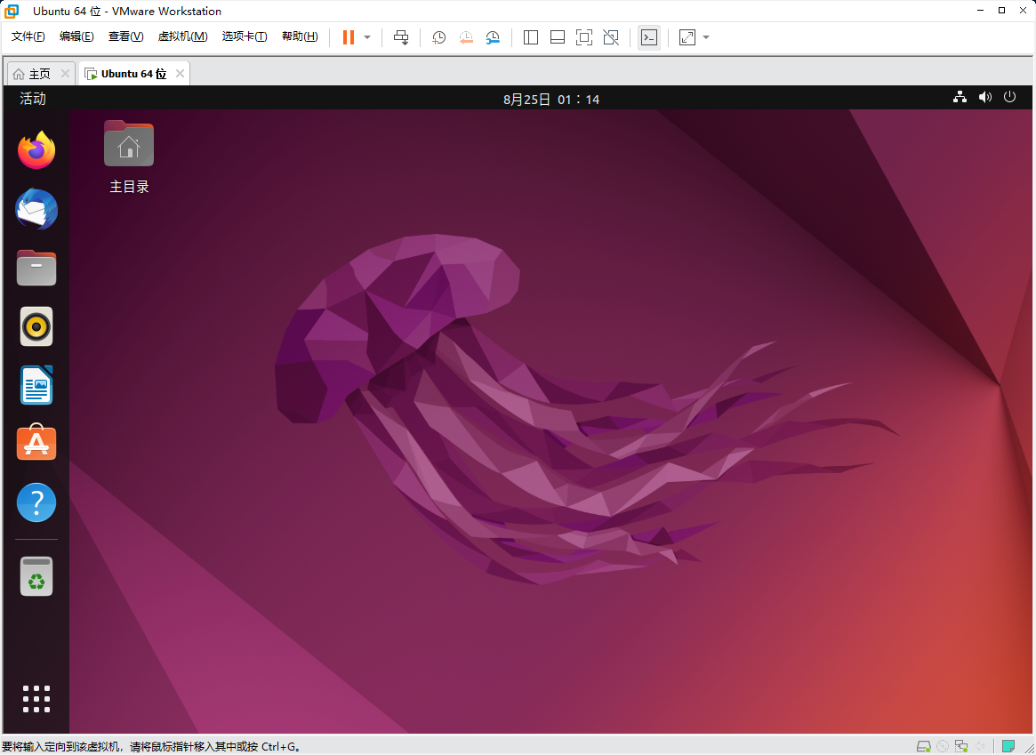Close the Ubuntu 64 位 tab
This screenshot has width=1036, height=755.
pos(179,73)
